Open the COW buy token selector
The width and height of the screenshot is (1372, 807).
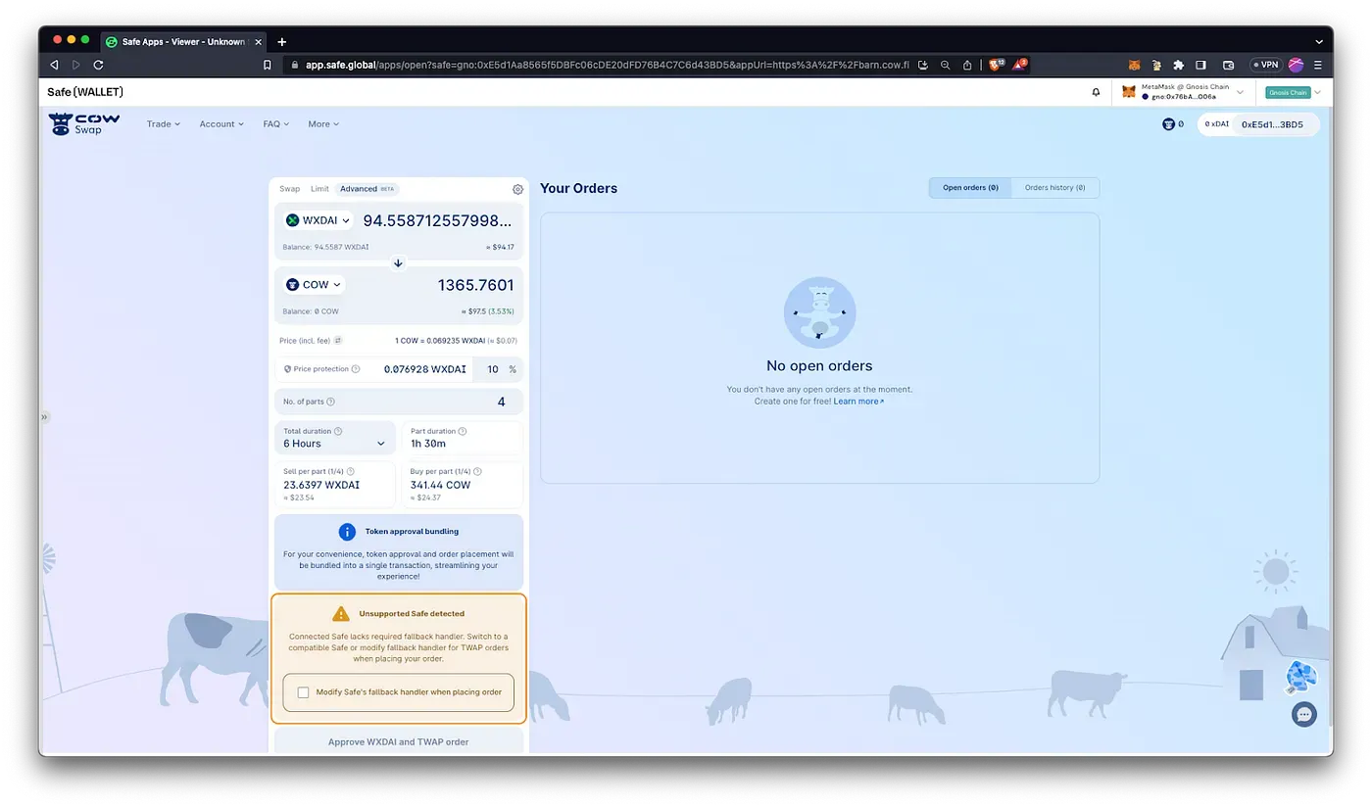(x=314, y=285)
